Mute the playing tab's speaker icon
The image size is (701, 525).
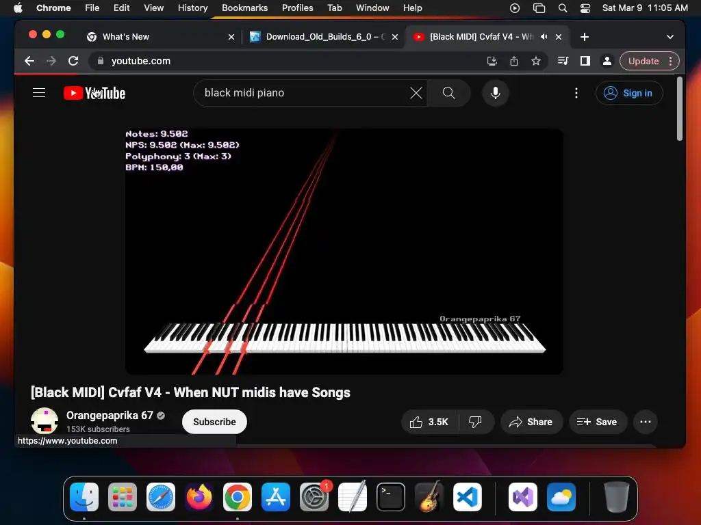544,37
